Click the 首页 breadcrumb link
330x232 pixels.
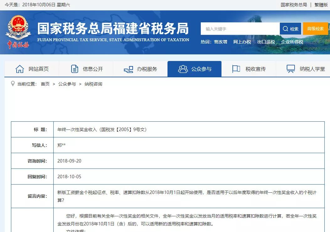click(45, 84)
